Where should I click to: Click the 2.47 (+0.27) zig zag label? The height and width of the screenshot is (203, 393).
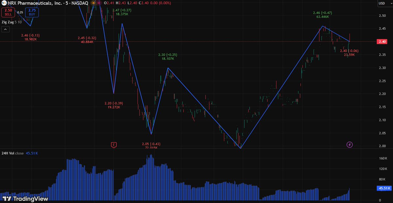122,10
